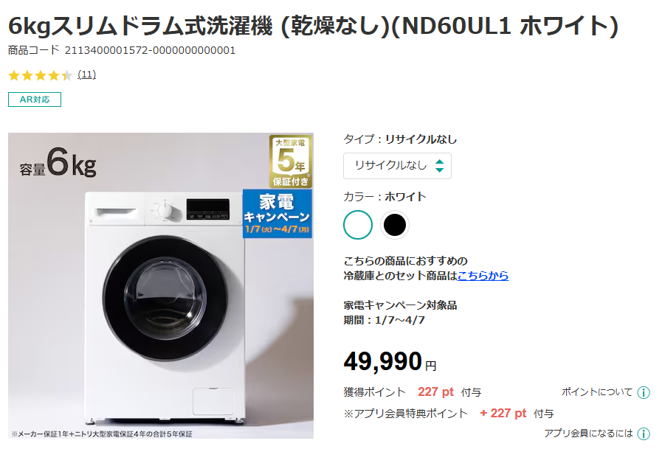Screen dimensions: 662x449
Task: Click the 227 pt earned points value
Action: (435, 392)
